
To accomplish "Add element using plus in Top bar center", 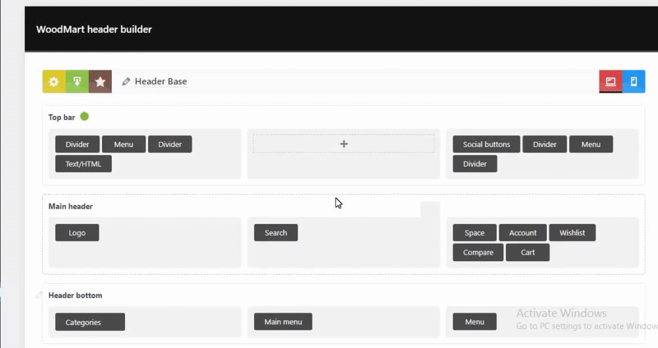I will (x=343, y=144).
